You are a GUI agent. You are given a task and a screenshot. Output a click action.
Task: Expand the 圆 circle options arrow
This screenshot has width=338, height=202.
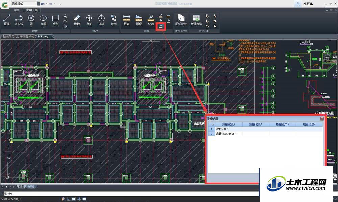coord(31,27)
